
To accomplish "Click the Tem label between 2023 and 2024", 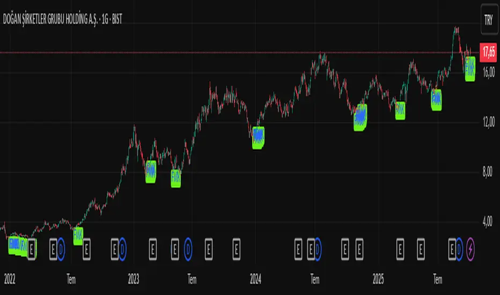I will [x=192, y=279].
